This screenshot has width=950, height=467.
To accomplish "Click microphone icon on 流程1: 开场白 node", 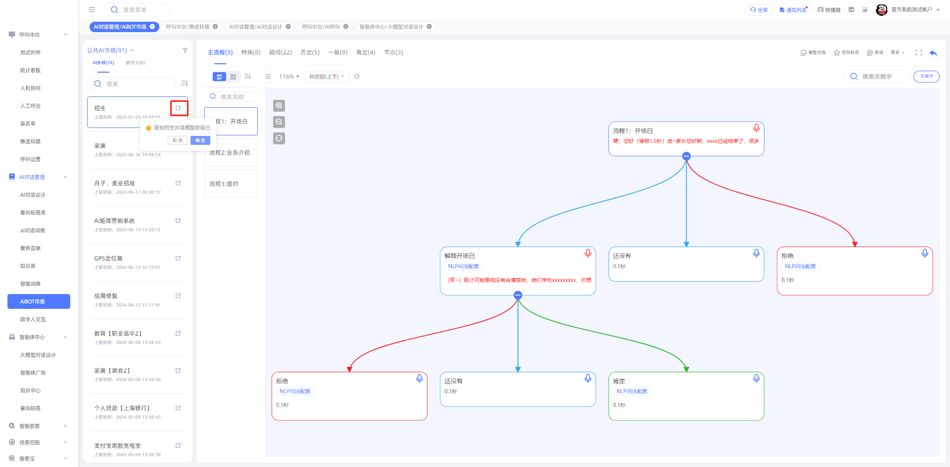I will (756, 128).
